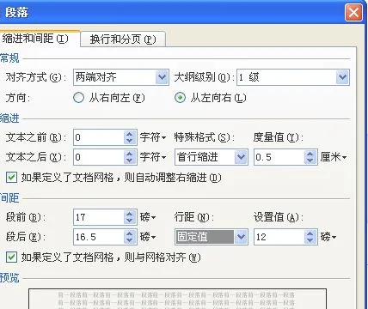
Task: Decrease 度量值 with down arrow
Action: pos(310,161)
